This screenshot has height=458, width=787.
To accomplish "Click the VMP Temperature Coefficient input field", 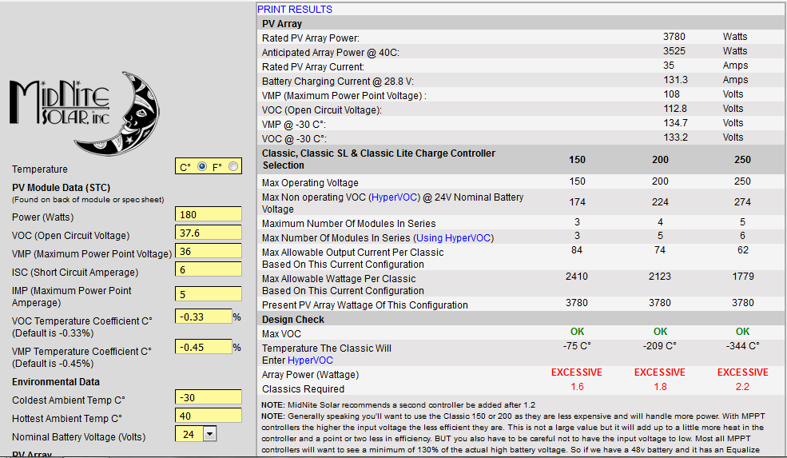I will pyautogui.click(x=203, y=347).
